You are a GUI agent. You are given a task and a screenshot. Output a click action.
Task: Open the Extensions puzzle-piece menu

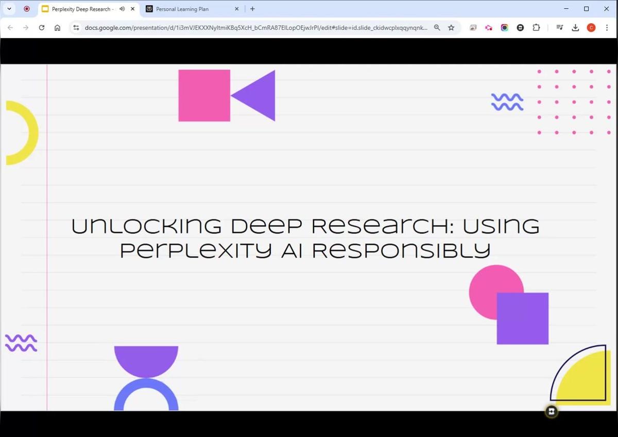click(x=536, y=28)
